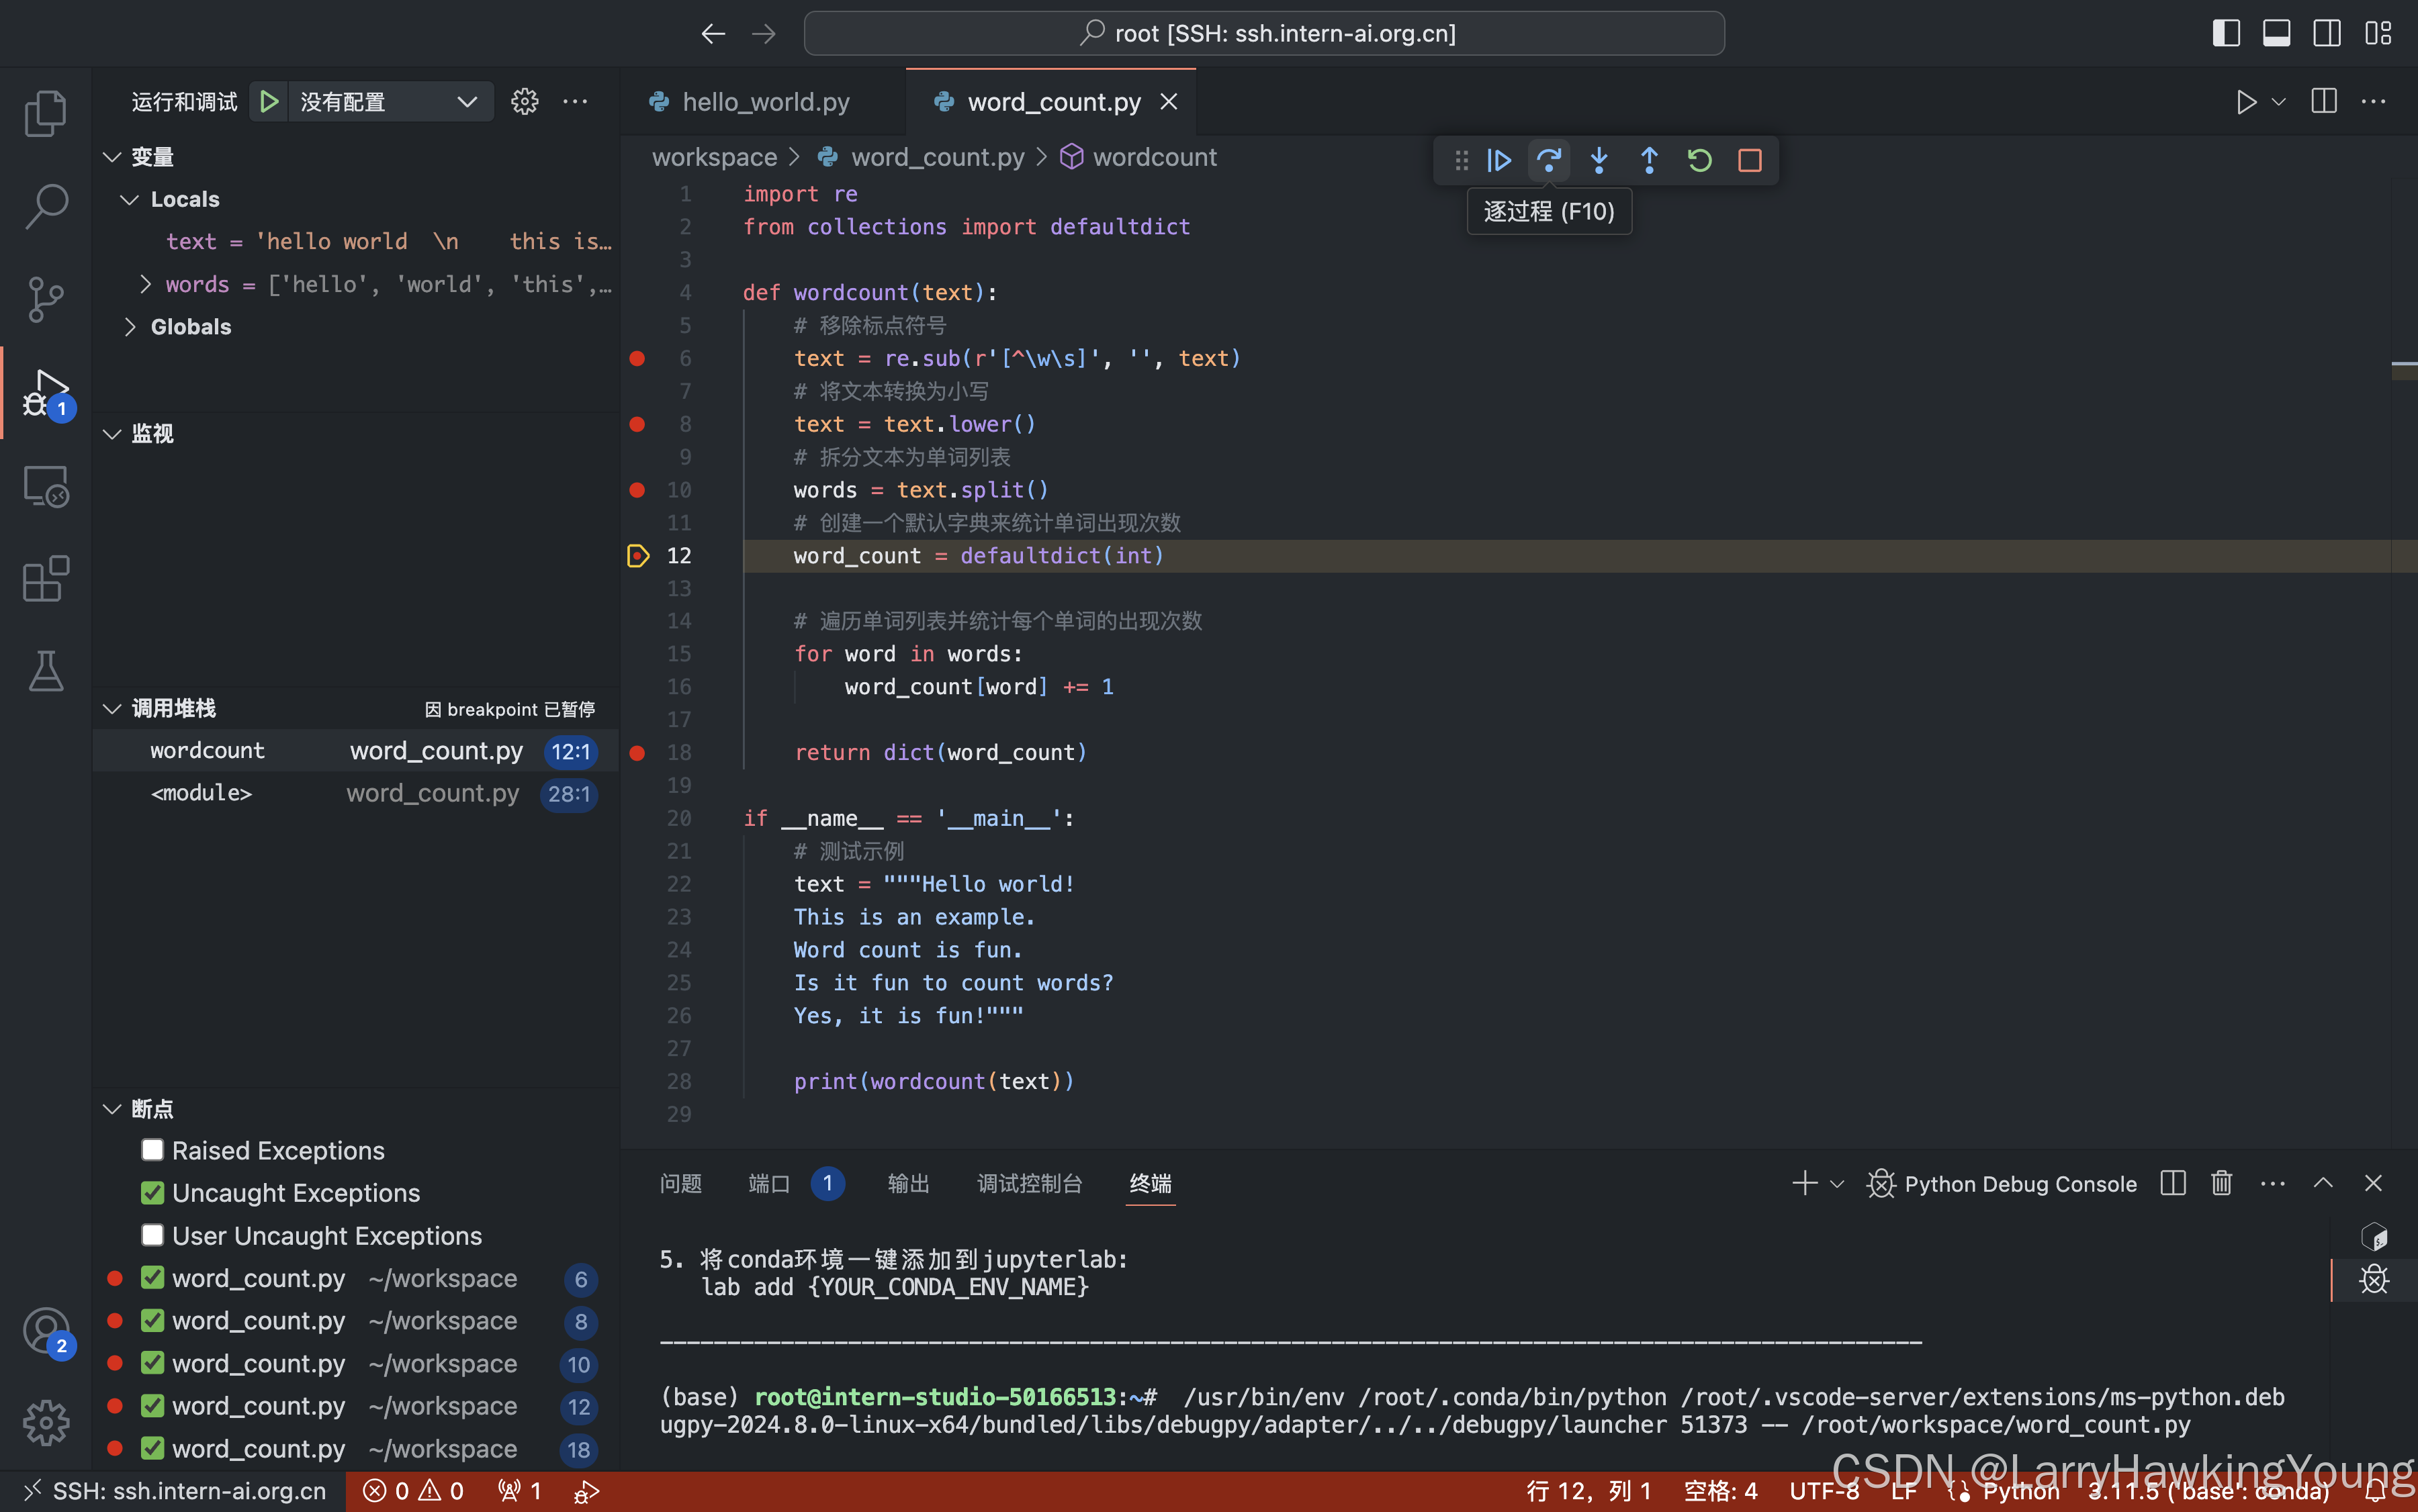Click the Step Over debug button
This screenshot has width=2418, height=1512.
click(x=1549, y=160)
